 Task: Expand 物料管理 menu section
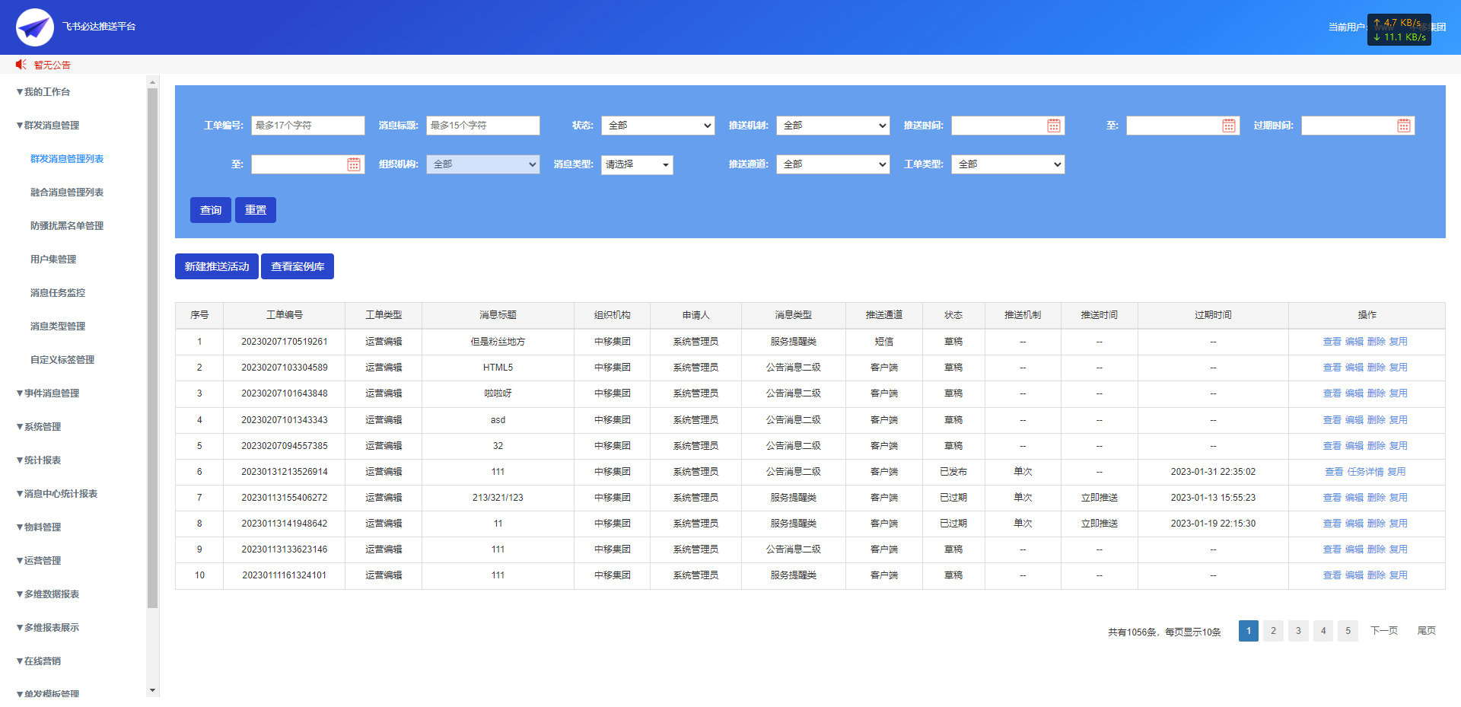point(39,527)
